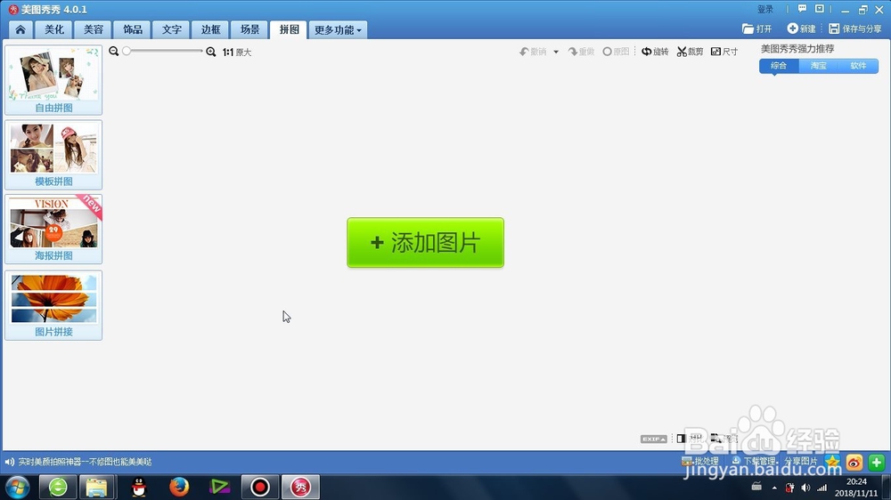Image resolution: width=891 pixels, height=500 pixels.
Task: Open the undo history dropdown arrow
Action: tap(556, 52)
